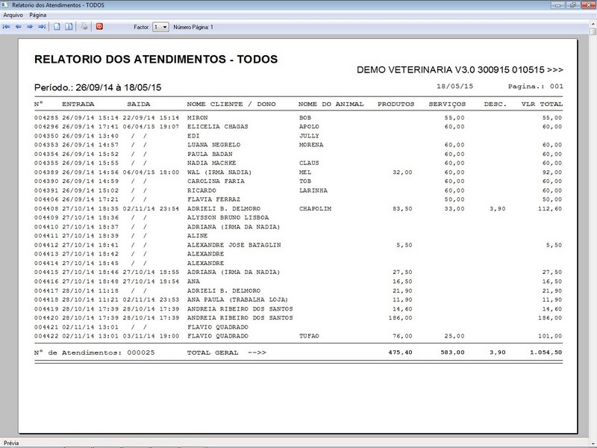Click client name 'ALINE'
This screenshot has height=448, width=597.
[x=197, y=236]
